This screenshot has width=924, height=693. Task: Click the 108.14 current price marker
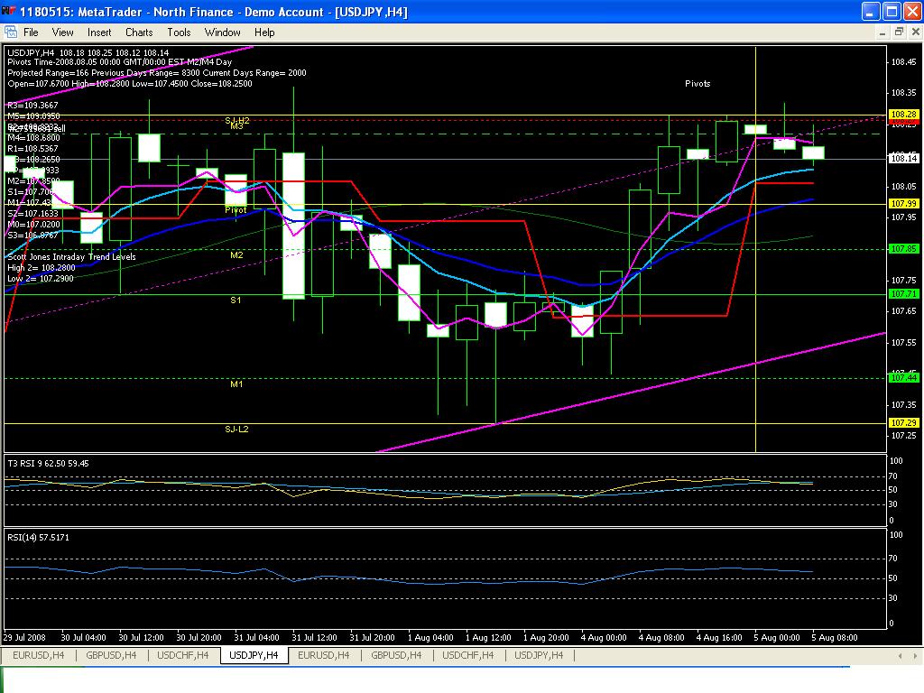[x=903, y=159]
